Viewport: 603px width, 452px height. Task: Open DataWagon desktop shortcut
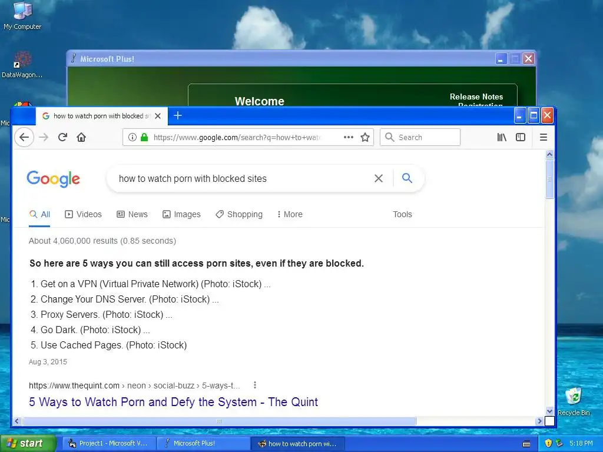(22, 65)
